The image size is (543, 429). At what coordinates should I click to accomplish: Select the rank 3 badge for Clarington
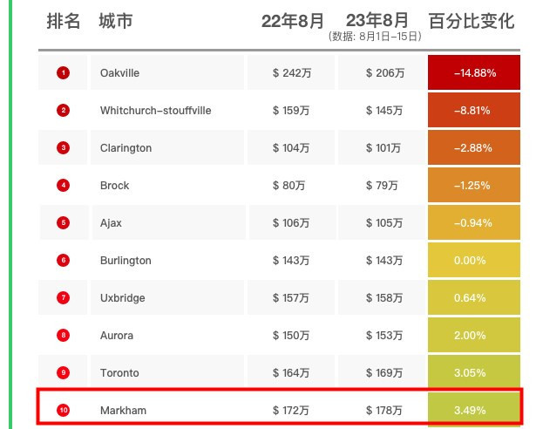63,148
